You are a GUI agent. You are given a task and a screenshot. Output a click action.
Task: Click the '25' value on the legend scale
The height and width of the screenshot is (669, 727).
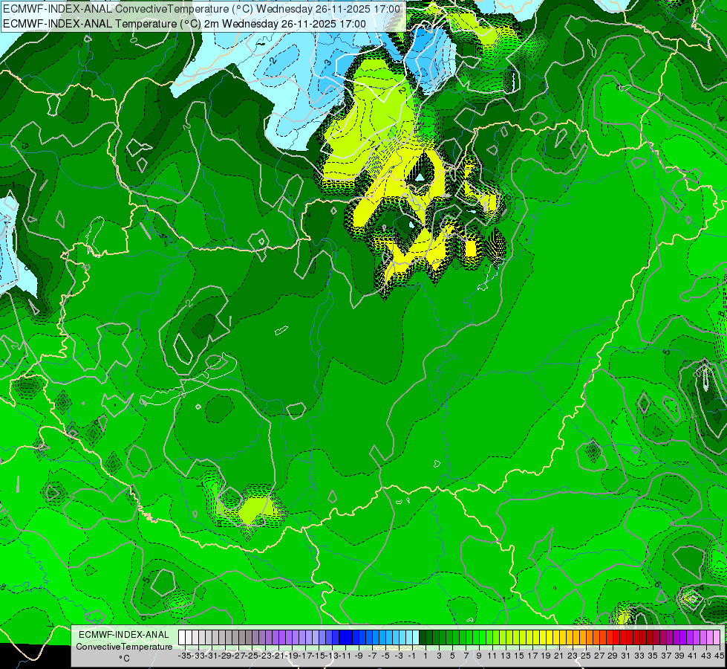[586, 656]
